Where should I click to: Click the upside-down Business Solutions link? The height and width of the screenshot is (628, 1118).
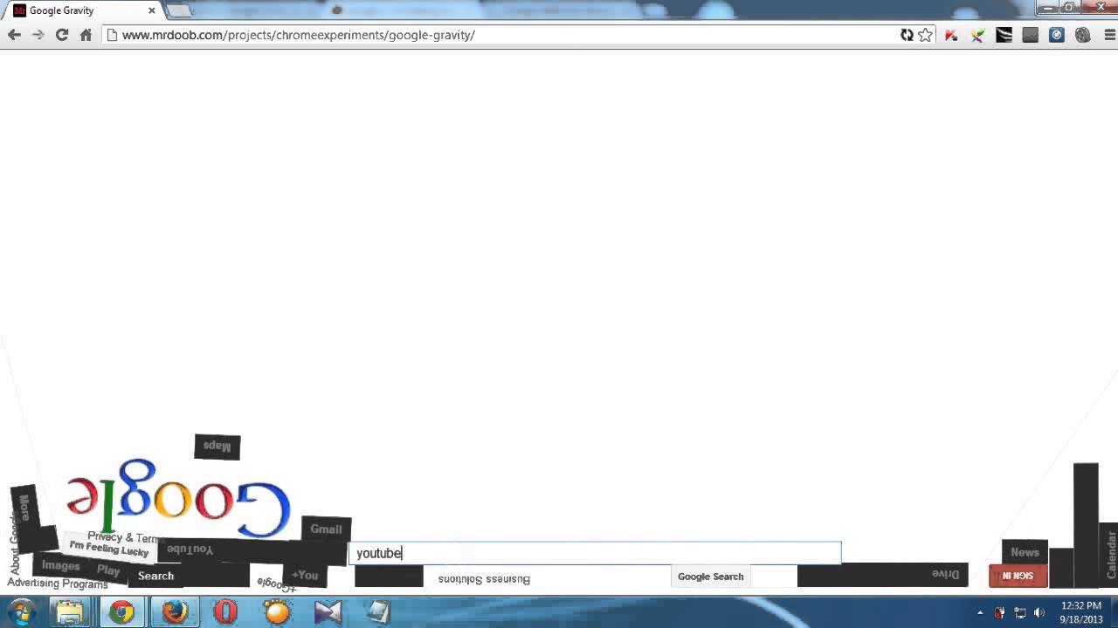[484, 579]
